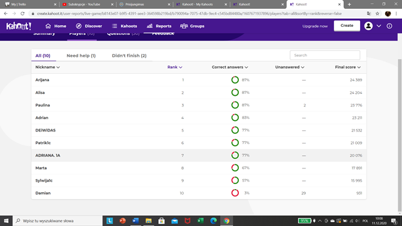Image resolution: width=402 pixels, height=226 pixels.
Task: Click Damian's red accuracy ring
Action: pos(235,193)
